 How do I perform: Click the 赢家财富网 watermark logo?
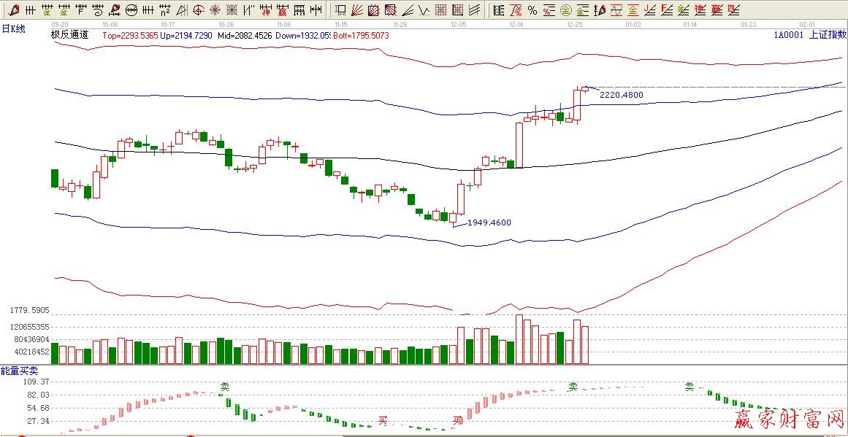coord(787,419)
